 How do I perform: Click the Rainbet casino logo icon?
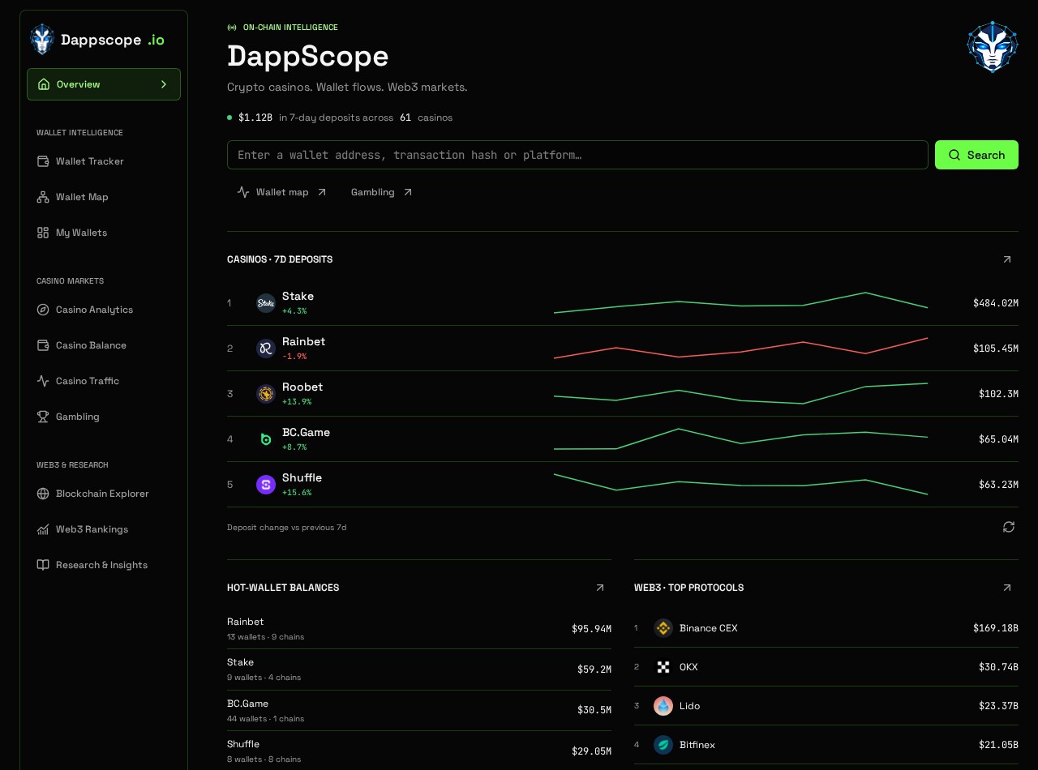pos(266,349)
